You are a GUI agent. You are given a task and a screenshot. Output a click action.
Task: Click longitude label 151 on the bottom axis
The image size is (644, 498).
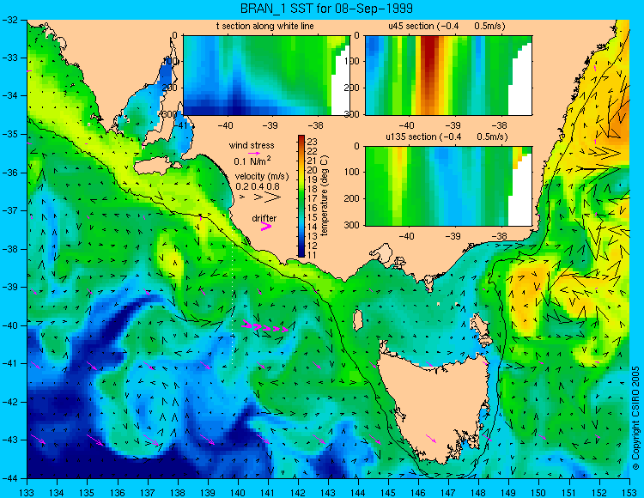coord(569,493)
